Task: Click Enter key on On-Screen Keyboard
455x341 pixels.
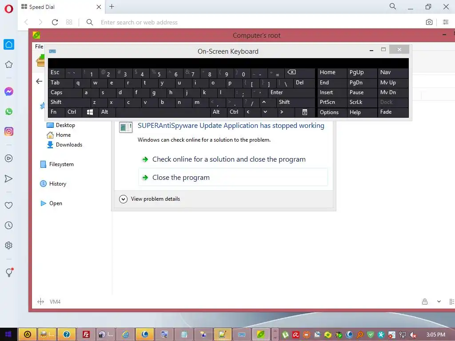Action: (x=291, y=92)
